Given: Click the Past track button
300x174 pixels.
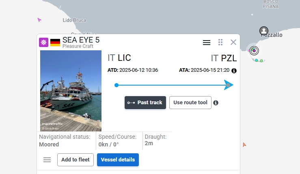Looking at the screenshot, I should 145,103.
